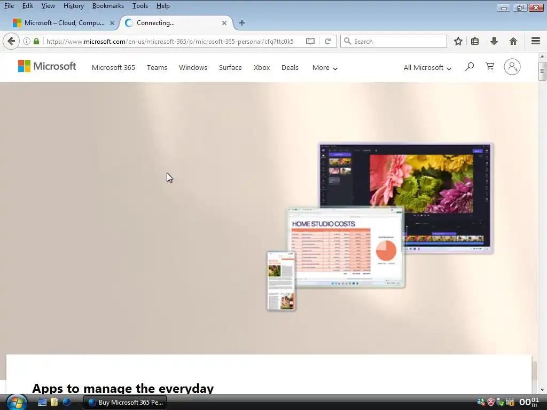Click the Windows Start orb

click(x=17, y=403)
